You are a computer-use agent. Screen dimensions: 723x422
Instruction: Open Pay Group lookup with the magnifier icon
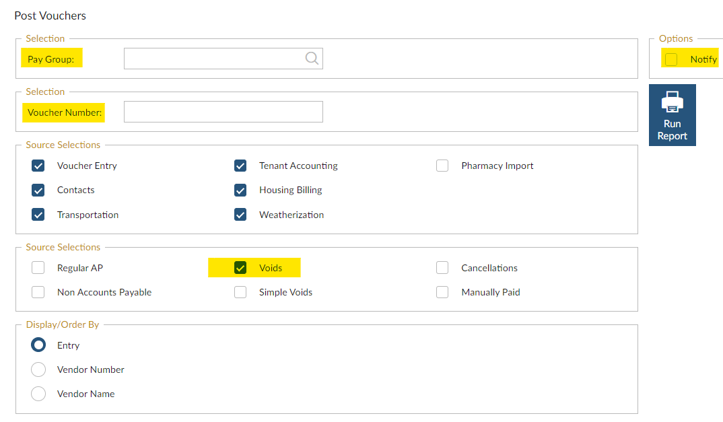click(312, 59)
